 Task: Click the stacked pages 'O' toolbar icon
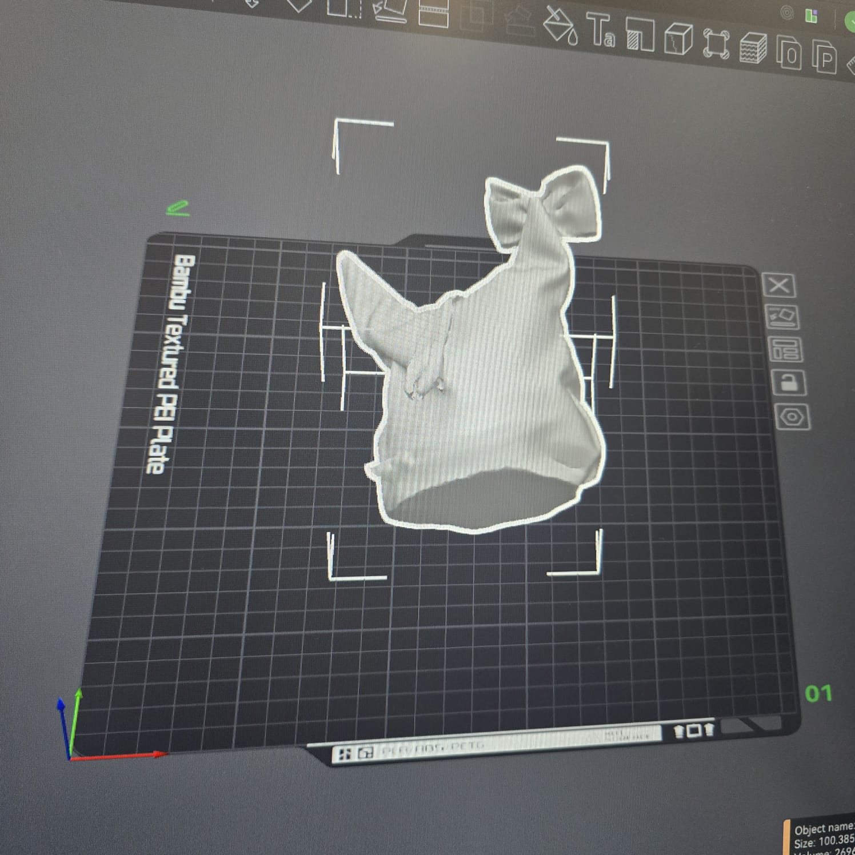click(x=789, y=53)
